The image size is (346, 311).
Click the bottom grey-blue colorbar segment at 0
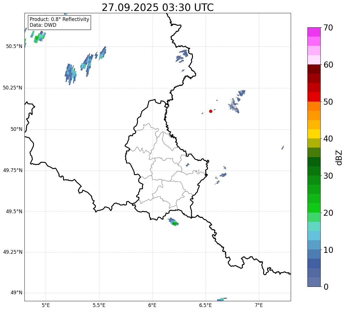coord(314,282)
